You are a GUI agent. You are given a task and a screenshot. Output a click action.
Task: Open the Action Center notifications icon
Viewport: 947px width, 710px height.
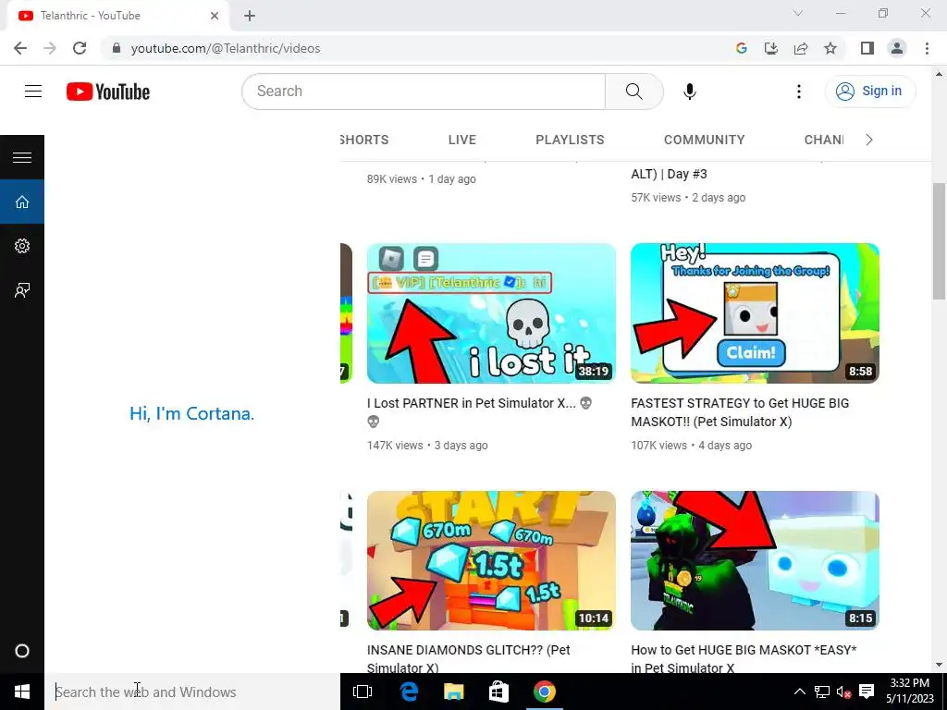click(x=867, y=692)
